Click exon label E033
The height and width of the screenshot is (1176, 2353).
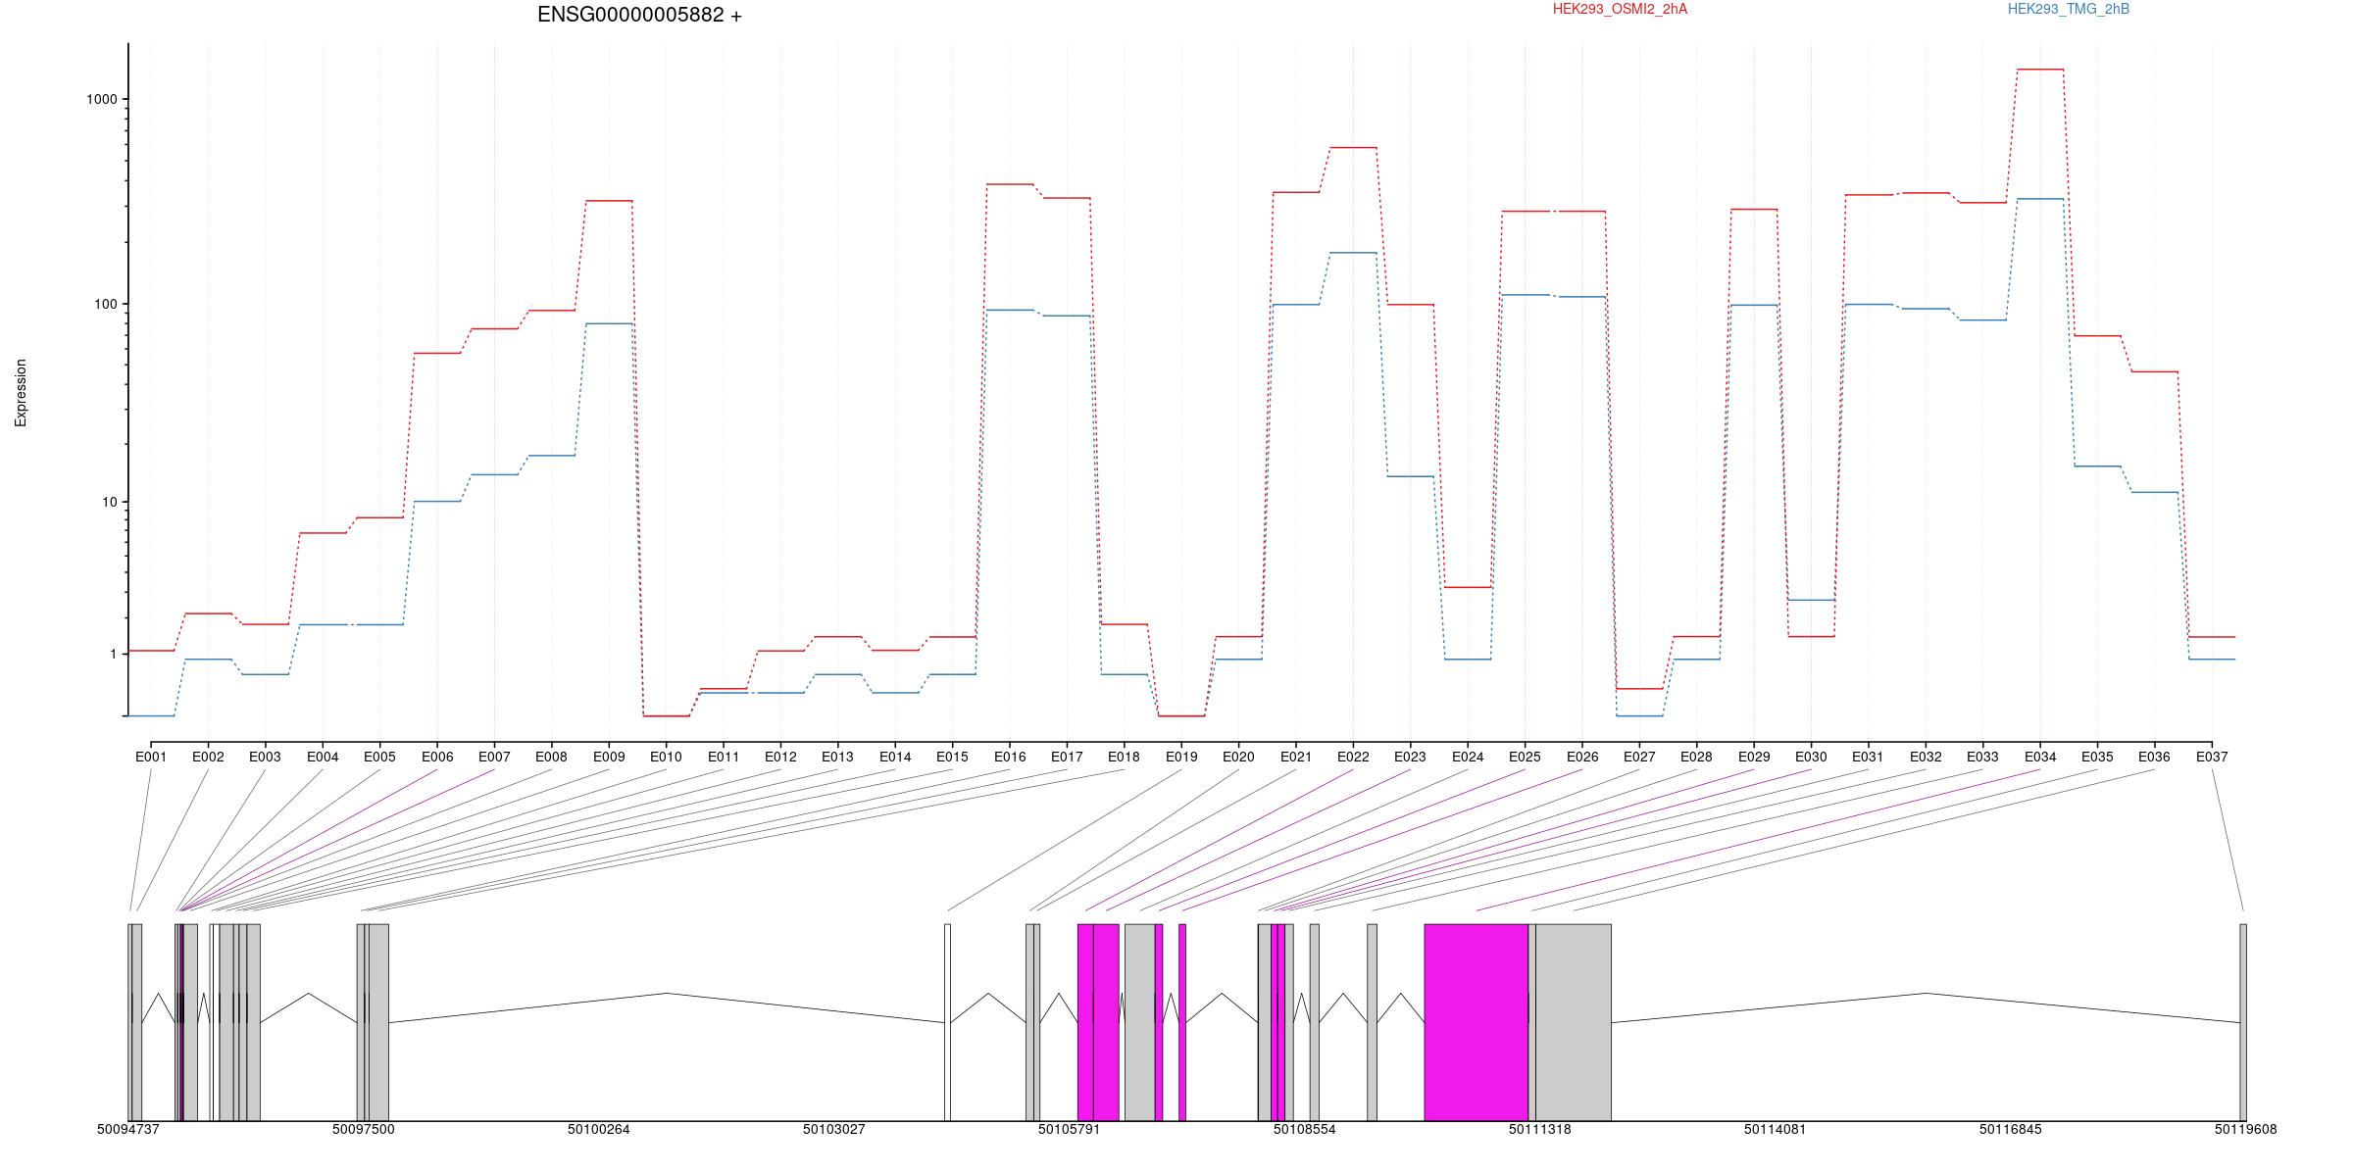point(1982,757)
